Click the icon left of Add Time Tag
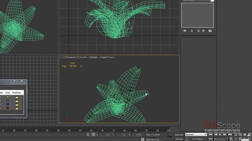Screen dimensions: 252x141 143,139
